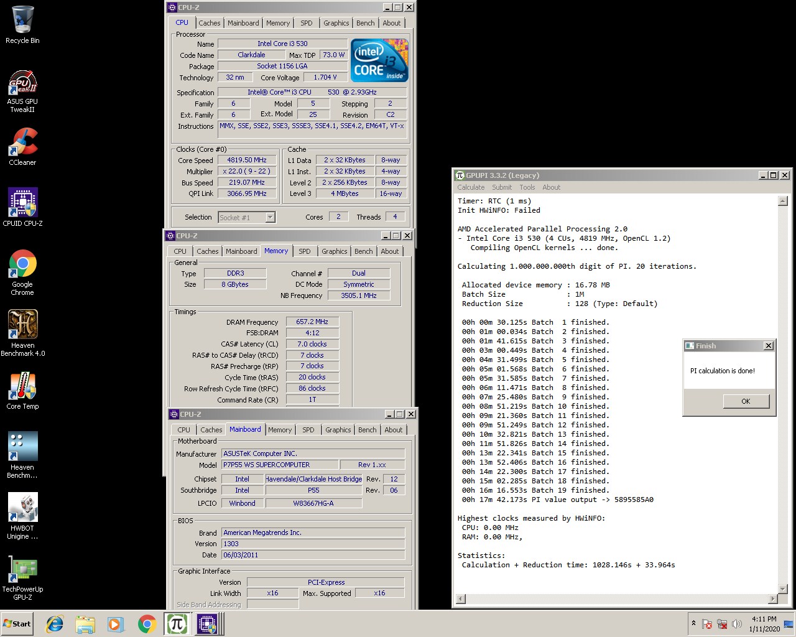Image resolution: width=796 pixels, height=637 pixels.
Task: Click GPUPI vertical scrollbar down arrow
Action: click(x=783, y=588)
